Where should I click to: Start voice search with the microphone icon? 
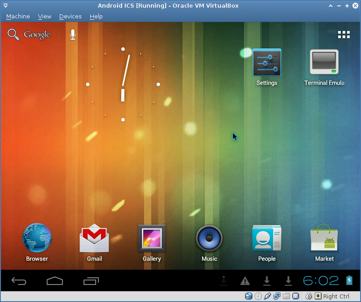[73, 35]
